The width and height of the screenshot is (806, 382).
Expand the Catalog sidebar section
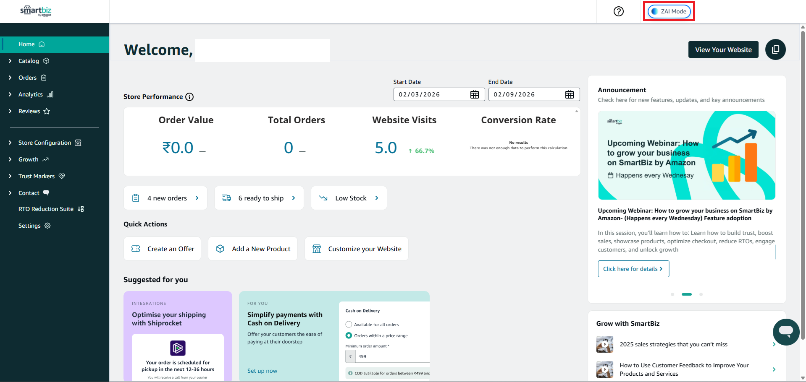pos(29,61)
